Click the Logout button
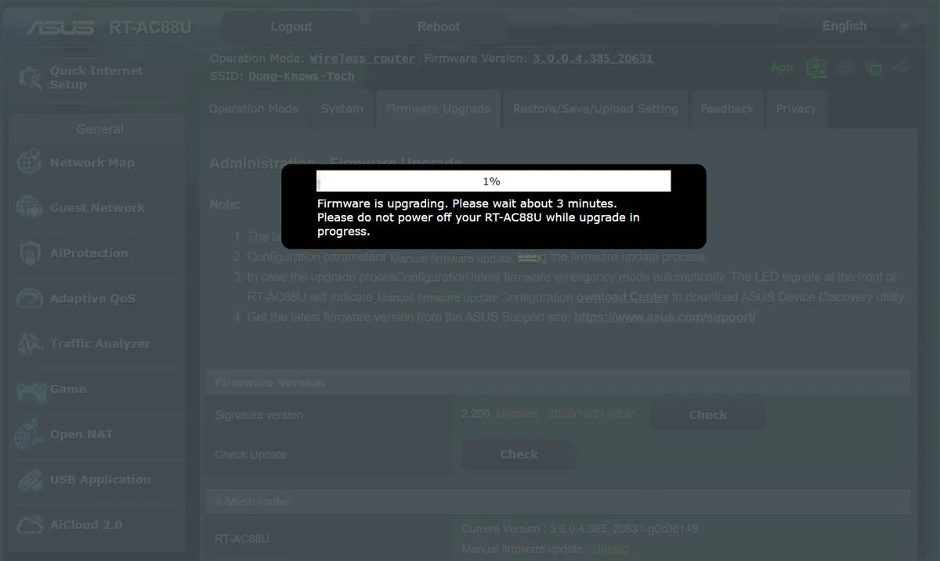 (291, 27)
